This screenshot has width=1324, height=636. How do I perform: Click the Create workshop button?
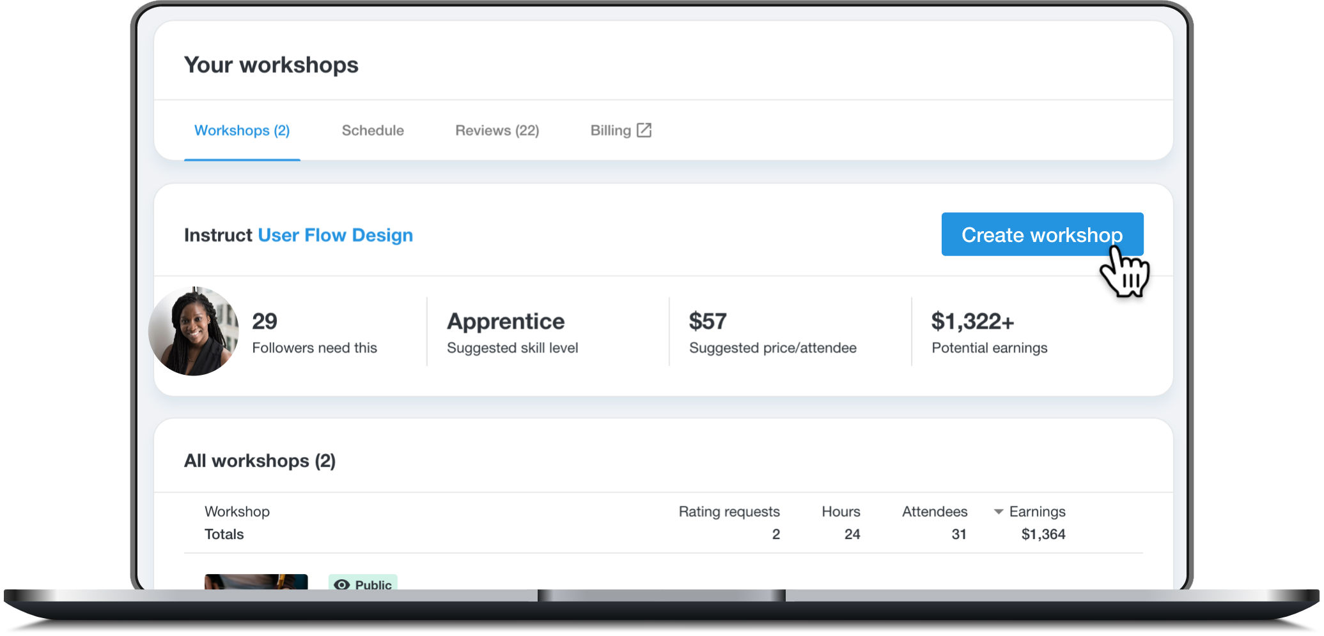[x=1042, y=234]
